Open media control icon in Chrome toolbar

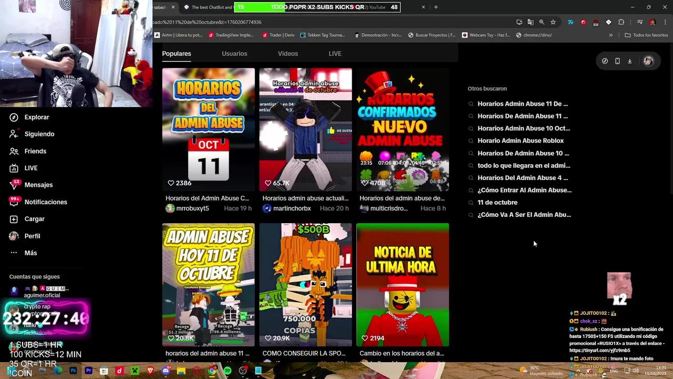coord(639,22)
